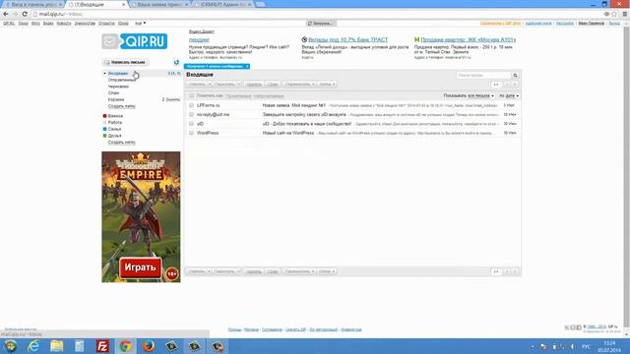Open the Переместить dropdown in the top toolbar
Viewport: 630px width, 354px height.
299,85
